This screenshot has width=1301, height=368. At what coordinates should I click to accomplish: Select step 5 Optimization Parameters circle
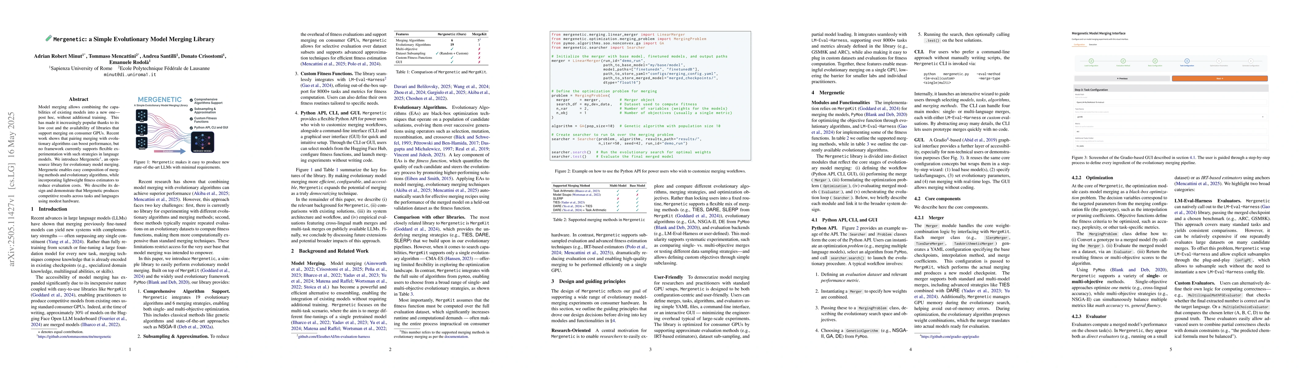[x=1219, y=61]
